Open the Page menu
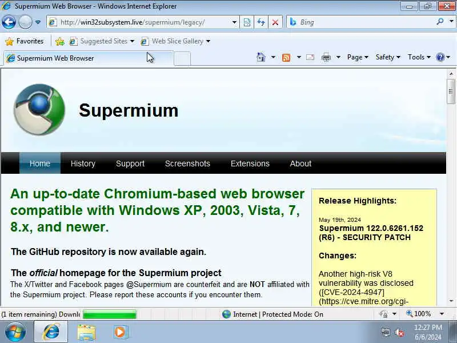Viewport: 457px width, 343px height. 358,57
